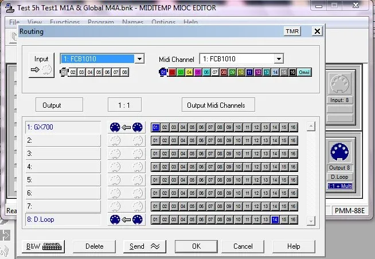Select yellow MIDI channel 04 swatch

pyautogui.click(x=189, y=72)
